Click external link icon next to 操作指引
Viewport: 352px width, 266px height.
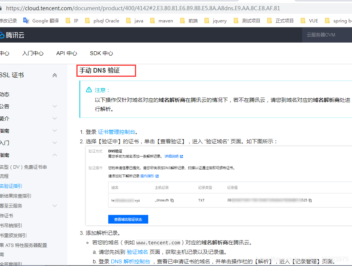[157, 176]
